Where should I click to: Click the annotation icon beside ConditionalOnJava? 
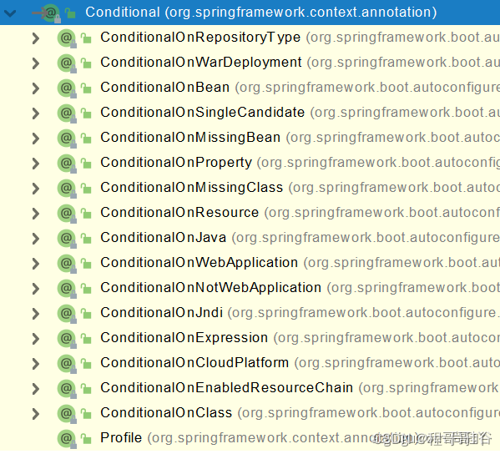[67, 239]
